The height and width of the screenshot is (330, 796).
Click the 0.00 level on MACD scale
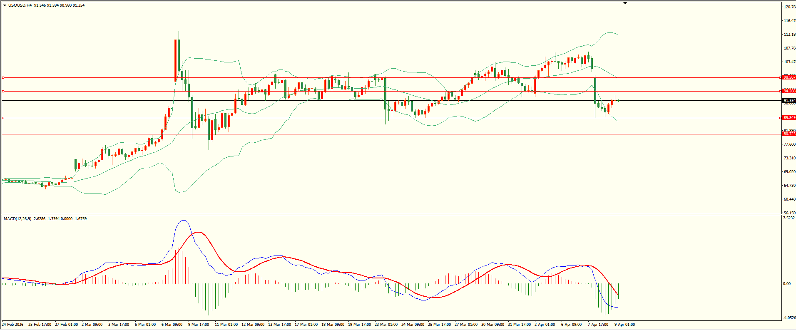point(786,284)
